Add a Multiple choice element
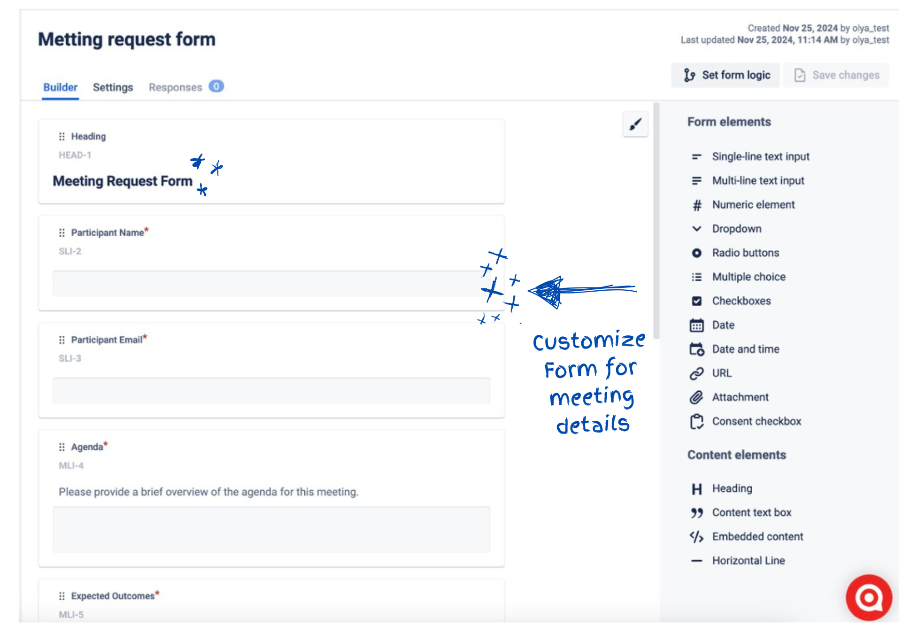This screenshot has width=918, height=627. tap(748, 277)
